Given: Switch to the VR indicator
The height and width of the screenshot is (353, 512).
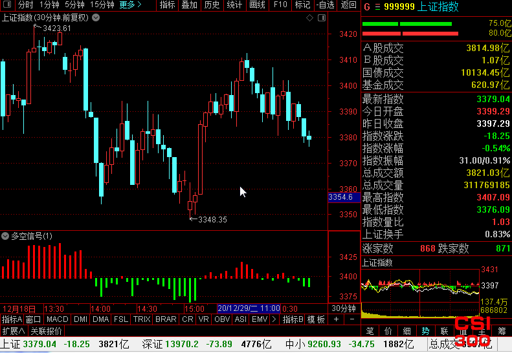Looking at the screenshot, I should click(x=203, y=319).
